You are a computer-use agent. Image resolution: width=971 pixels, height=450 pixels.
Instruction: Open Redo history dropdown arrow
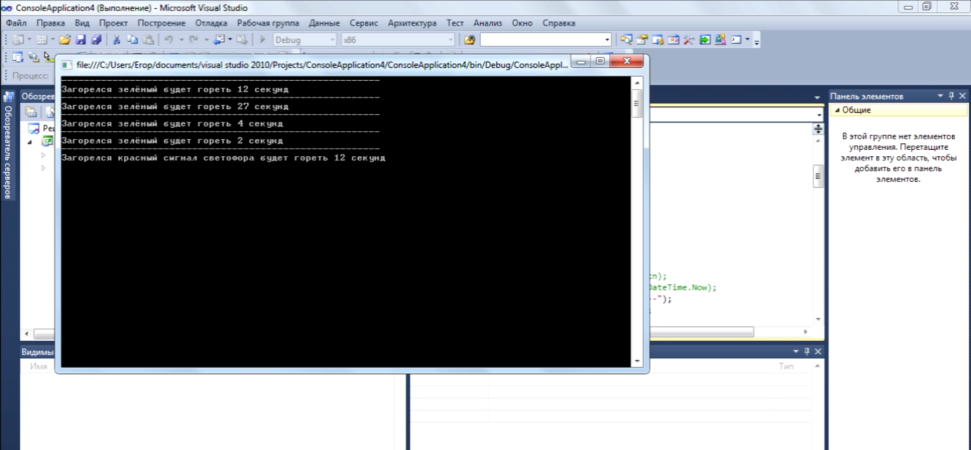click(x=206, y=40)
